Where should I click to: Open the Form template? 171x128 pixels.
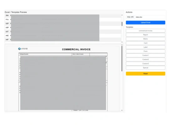pyautogui.click(x=146, y=51)
